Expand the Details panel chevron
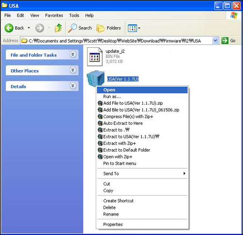This screenshot has height=235, width=243. [73, 85]
